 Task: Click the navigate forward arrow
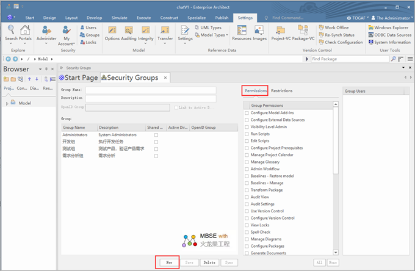pyautogui.click(x=15, y=59)
